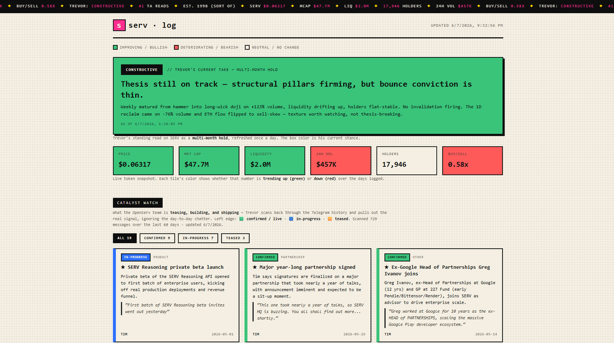Click the "Greg worked at Google for 10 years" quote

tap(440, 318)
